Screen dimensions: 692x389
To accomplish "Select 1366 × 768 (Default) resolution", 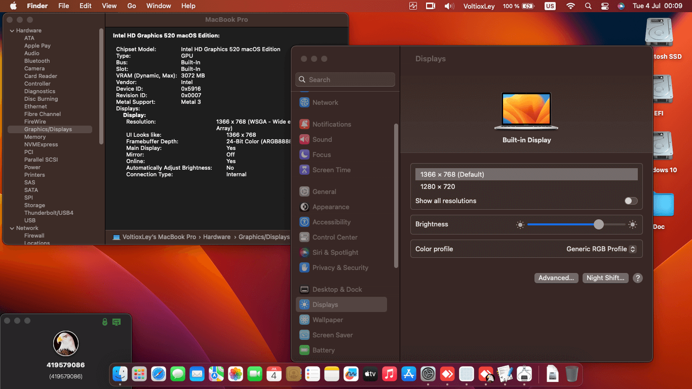I will [526, 174].
